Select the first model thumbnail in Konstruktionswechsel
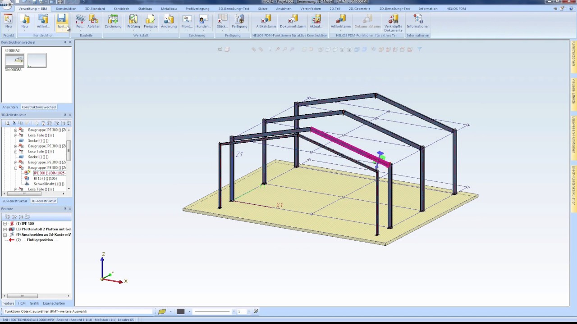The height and width of the screenshot is (324, 577). pyautogui.click(x=14, y=60)
